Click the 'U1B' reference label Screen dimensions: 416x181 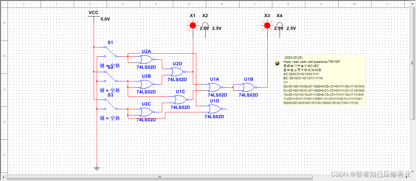[x=249, y=79]
